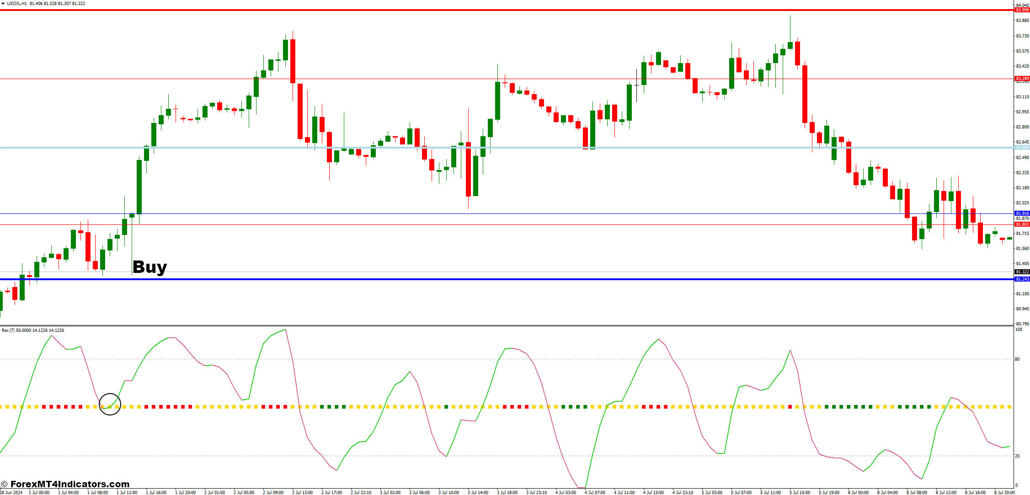Click the red 83.990 price tag
This screenshot has height=495, width=1030.
[1022, 10]
